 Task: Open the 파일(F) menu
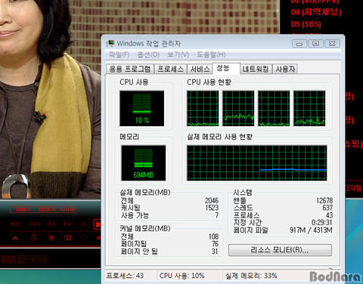pos(119,54)
